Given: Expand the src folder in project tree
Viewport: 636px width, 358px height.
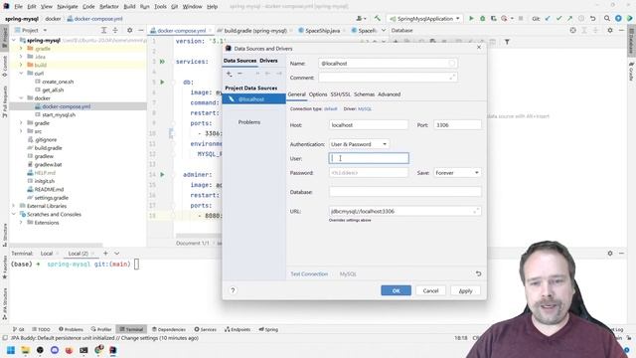Looking at the screenshot, I should pos(21,131).
